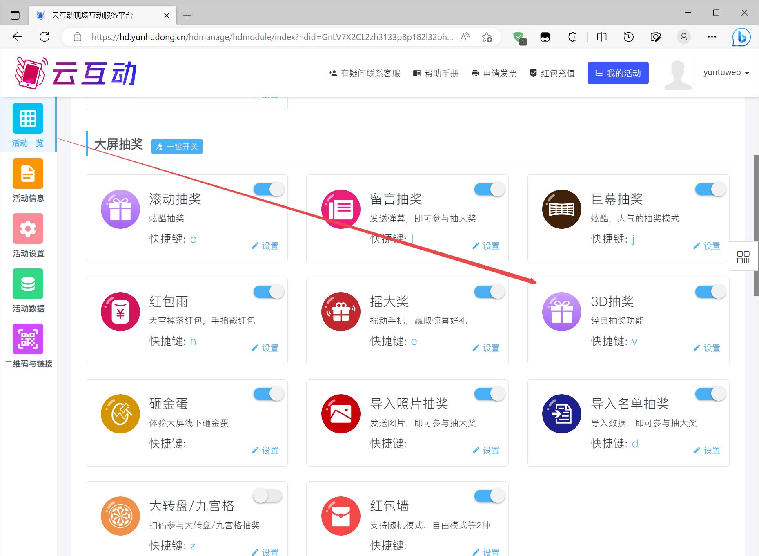Open the browser Settings and more menu
The width and height of the screenshot is (759, 556).
tap(712, 37)
